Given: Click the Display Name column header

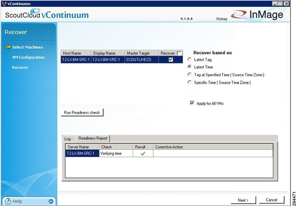Looking at the screenshot, I should point(108,53).
